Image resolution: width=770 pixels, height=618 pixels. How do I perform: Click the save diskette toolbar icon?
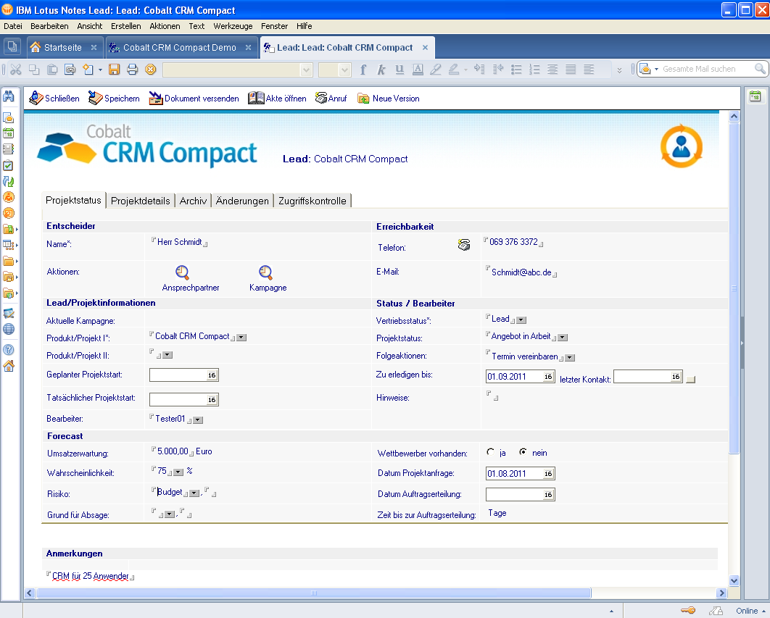pos(115,70)
